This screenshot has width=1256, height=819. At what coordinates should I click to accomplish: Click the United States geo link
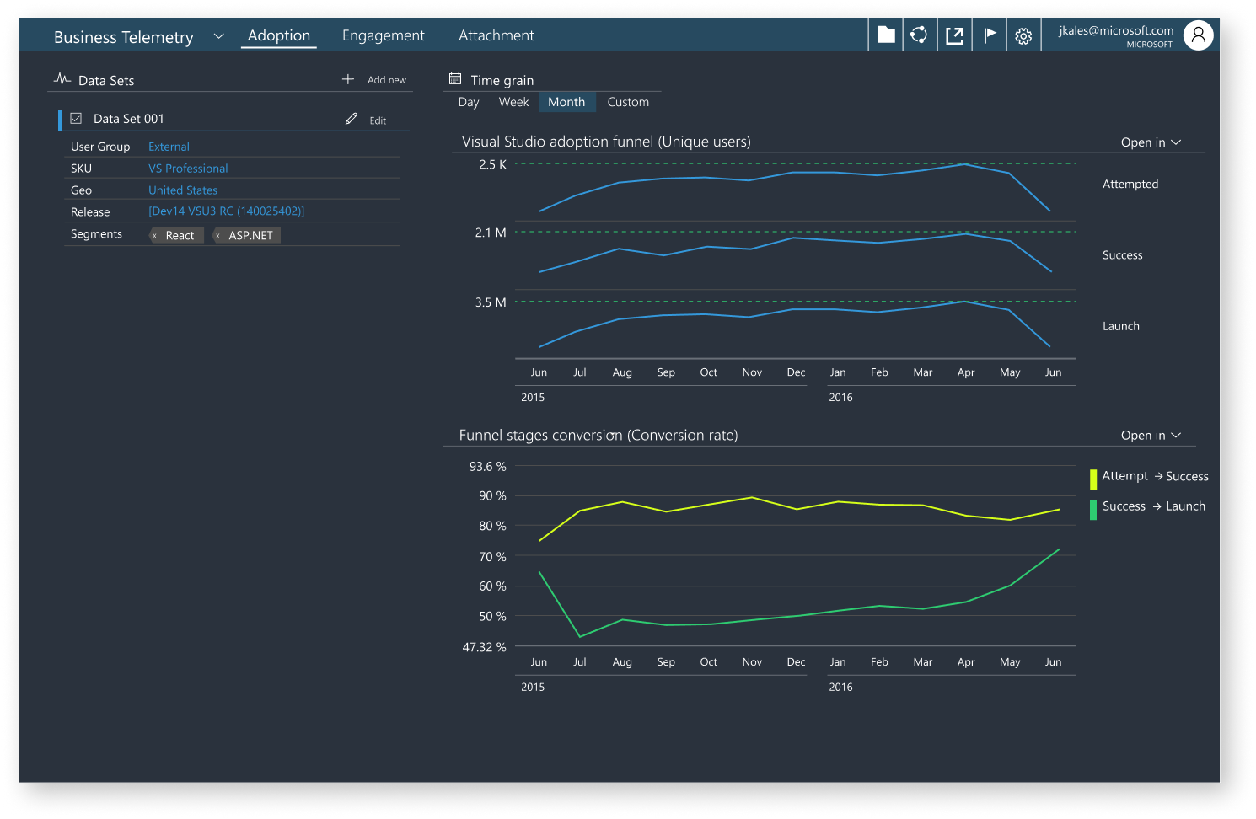[x=183, y=190]
